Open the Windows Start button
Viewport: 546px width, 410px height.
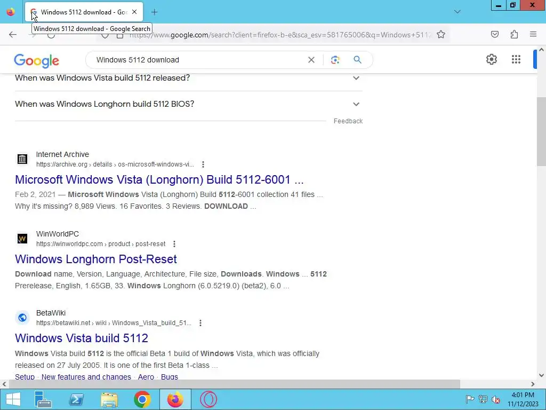click(x=13, y=399)
